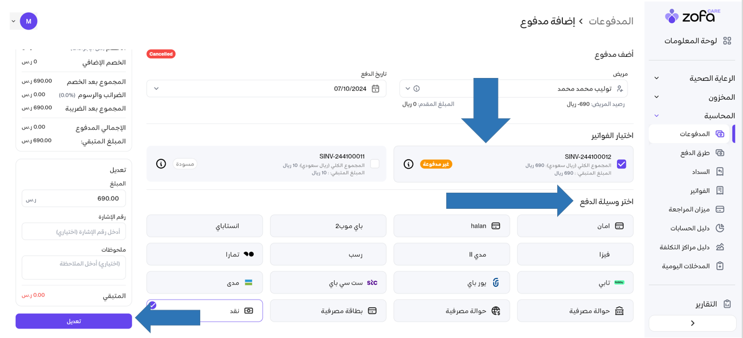Viewport: 743px width, 338px height.
Task: Select نقد cash payment method
Action: (x=205, y=311)
